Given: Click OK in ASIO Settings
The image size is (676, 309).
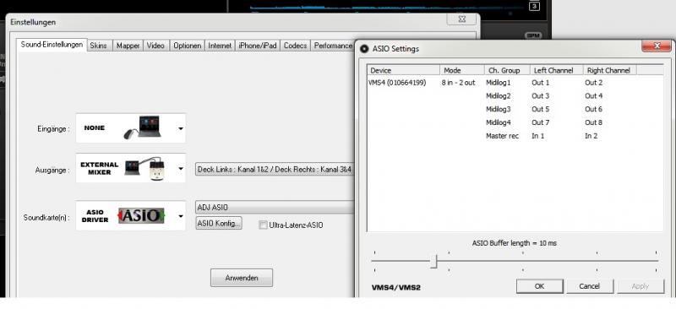Looking at the screenshot, I should coord(539,286).
